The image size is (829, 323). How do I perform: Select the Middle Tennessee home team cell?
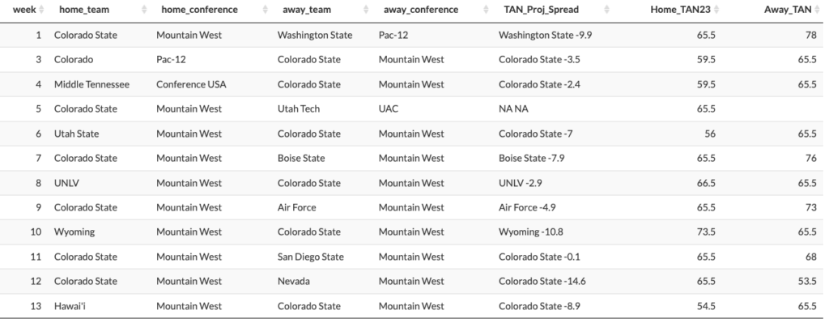click(91, 84)
